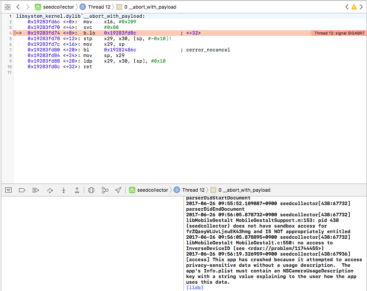Click the lldb console prompt

coord(194,288)
